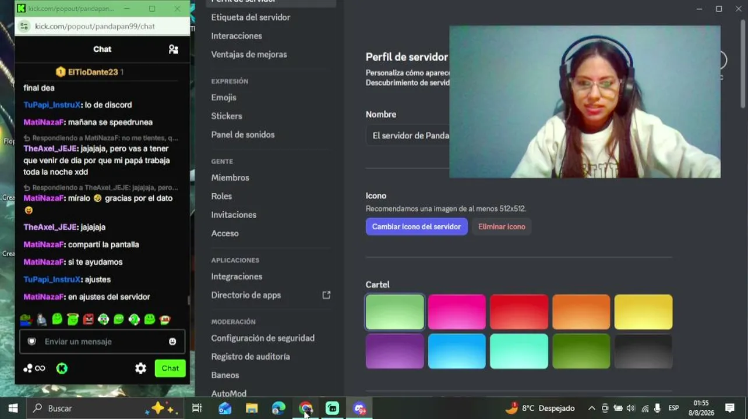Select the yellow banner color
This screenshot has height=419, width=748.
click(x=643, y=312)
